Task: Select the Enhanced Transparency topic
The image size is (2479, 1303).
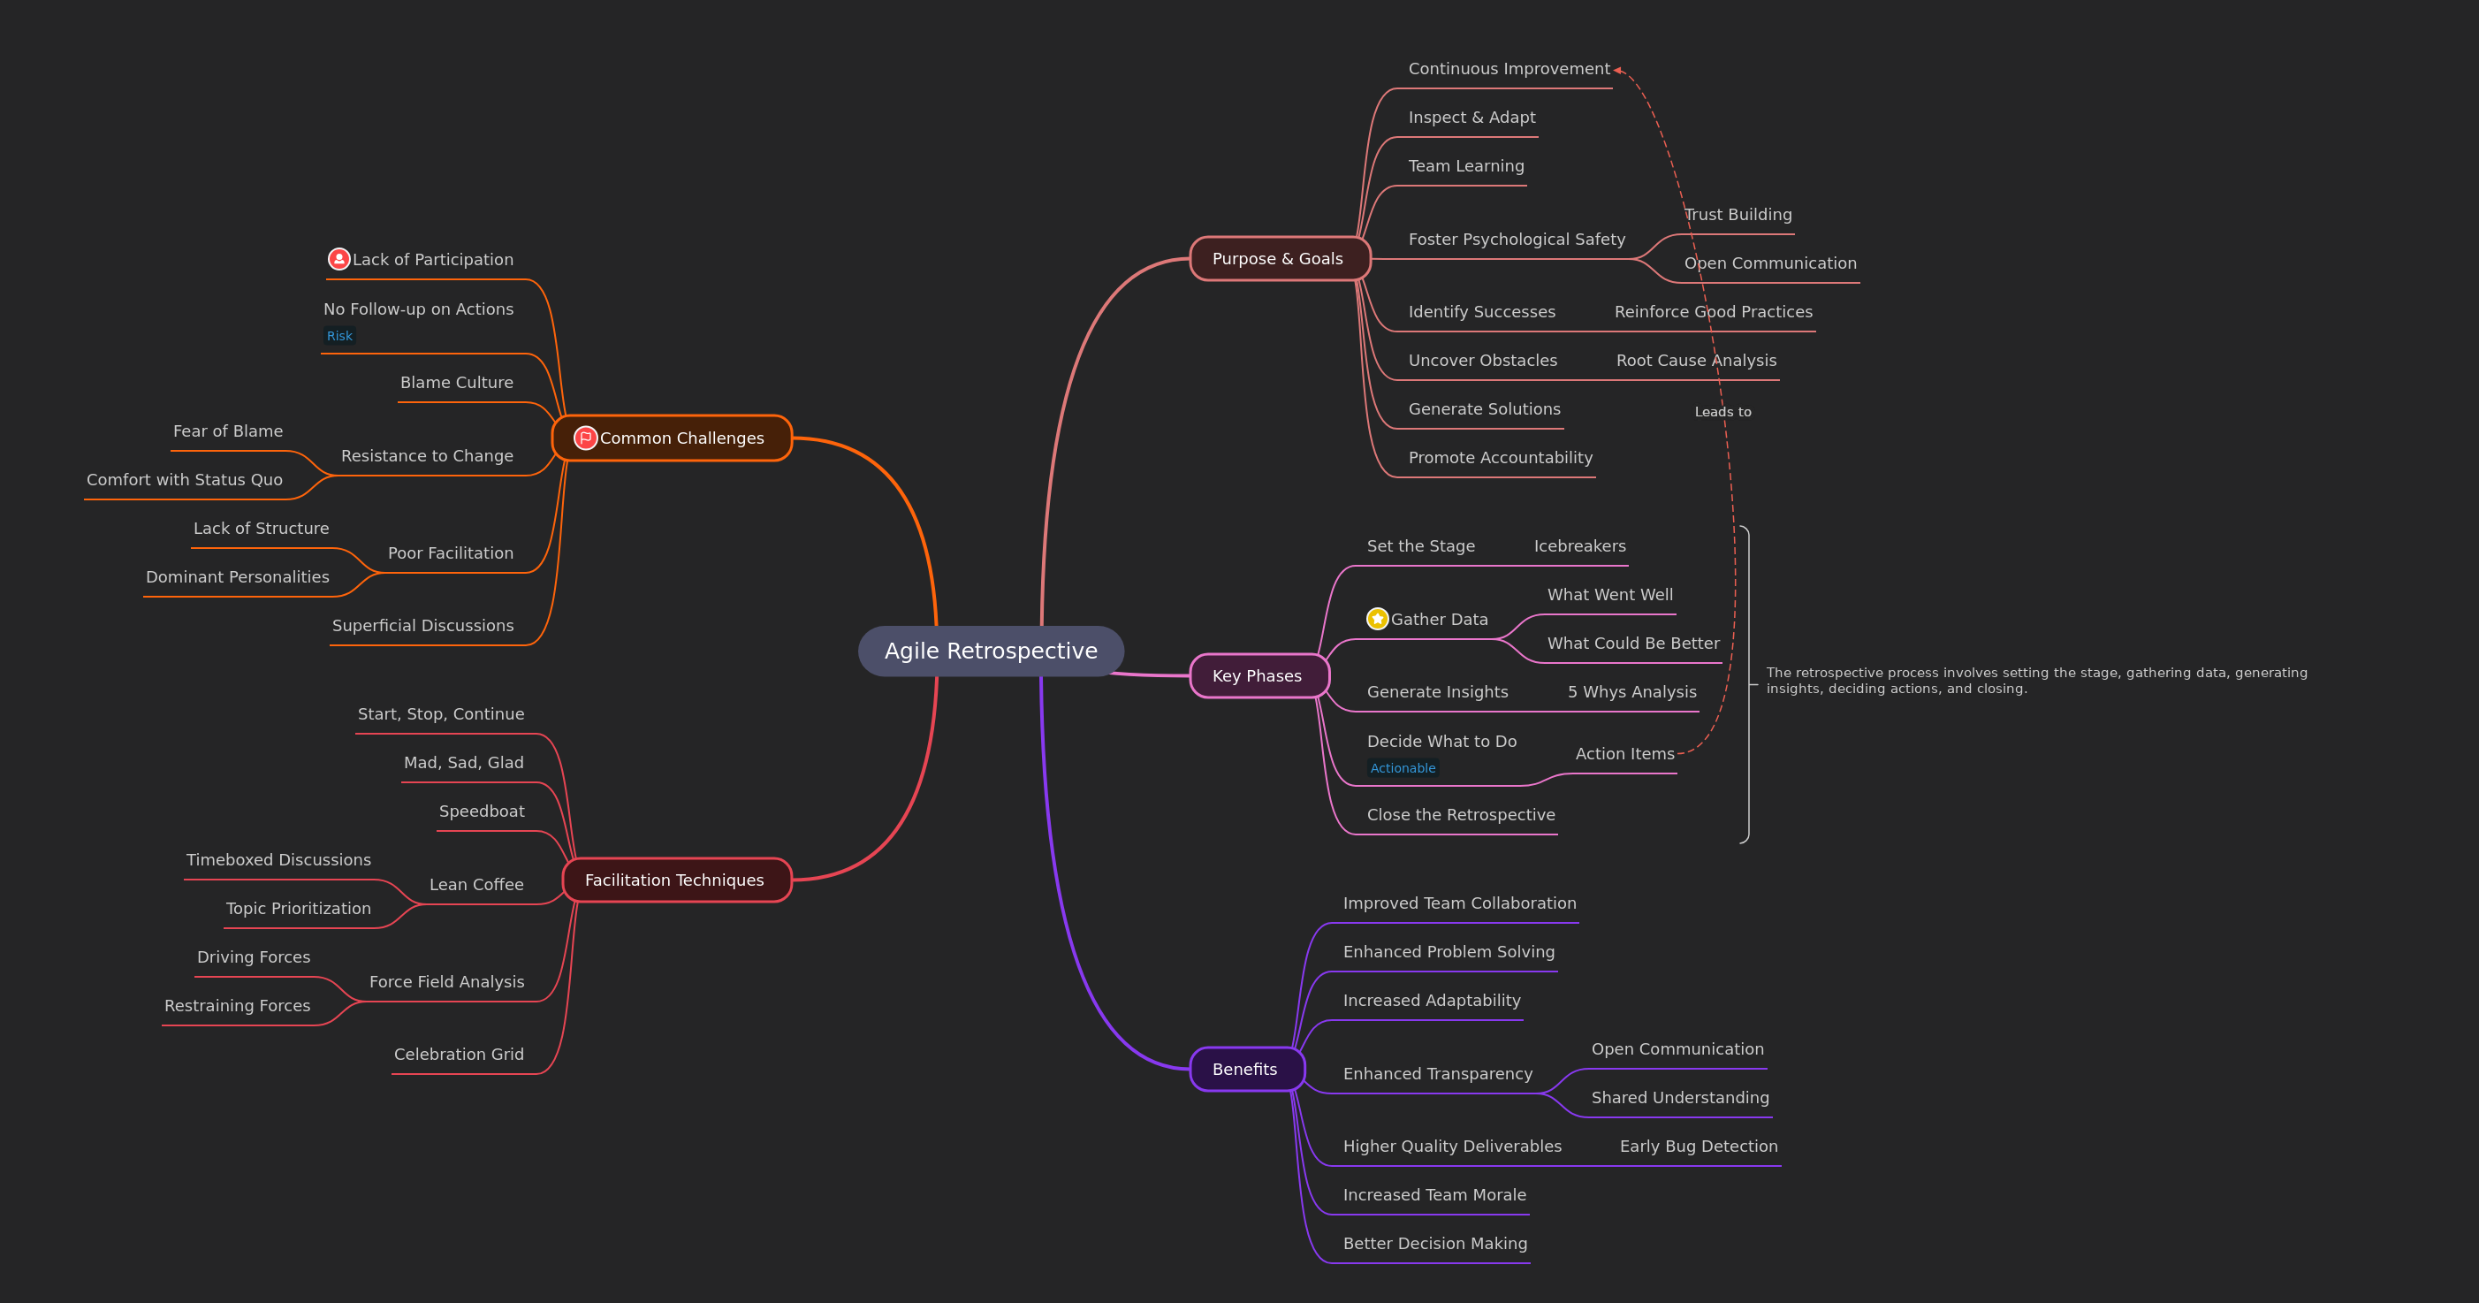Action: coord(1437,1074)
